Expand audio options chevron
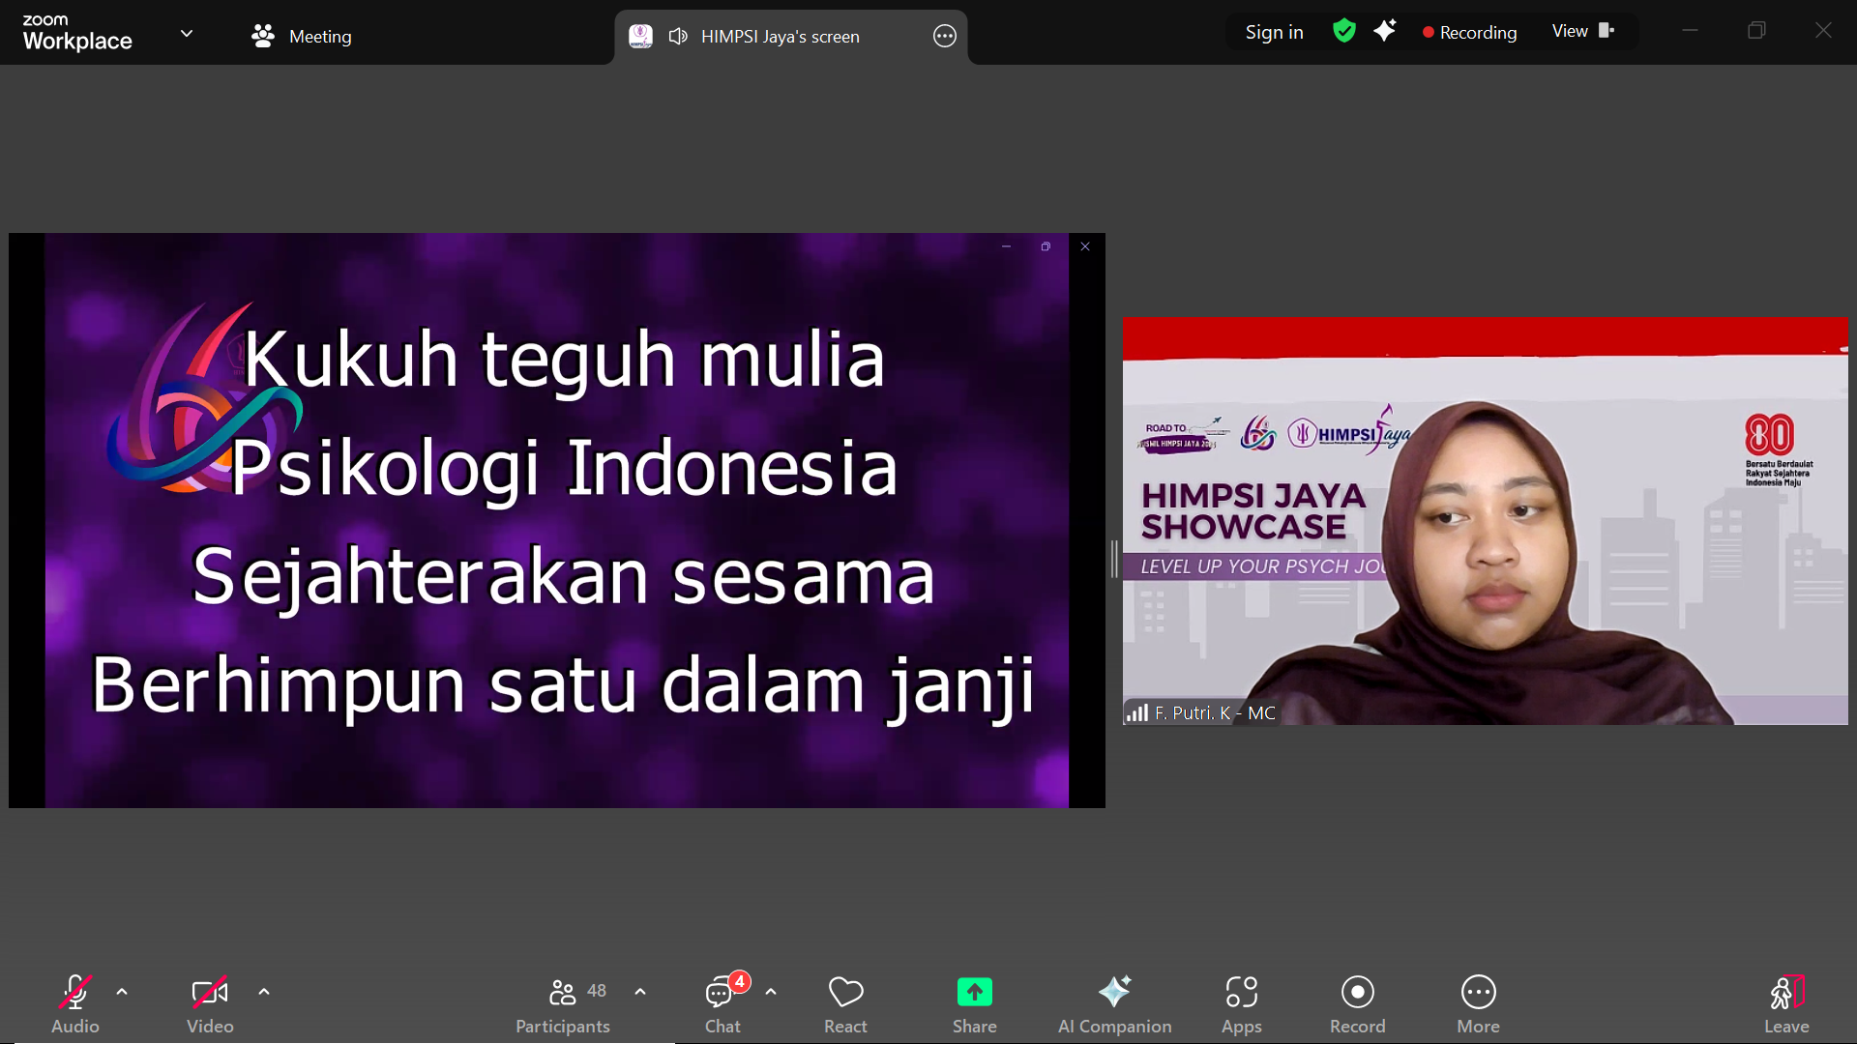The width and height of the screenshot is (1857, 1044). [x=122, y=992]
